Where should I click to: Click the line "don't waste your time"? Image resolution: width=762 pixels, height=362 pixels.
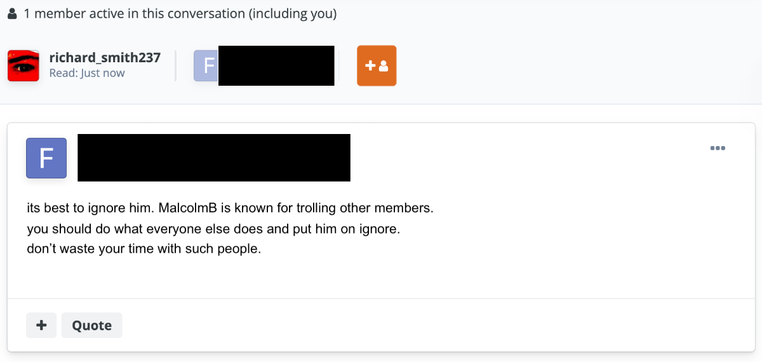[x=144, y=249]
